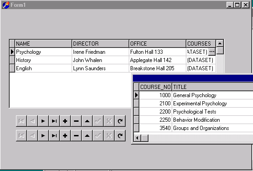Click Last record button in upper navigator
This screenshot has height=171, width=253.
(x=54, y=121)
